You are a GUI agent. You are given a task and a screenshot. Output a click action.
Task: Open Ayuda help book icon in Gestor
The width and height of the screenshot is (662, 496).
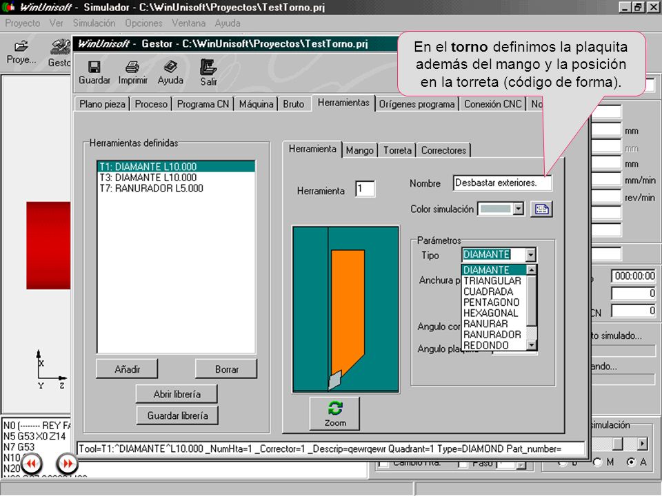coord(170,68)
